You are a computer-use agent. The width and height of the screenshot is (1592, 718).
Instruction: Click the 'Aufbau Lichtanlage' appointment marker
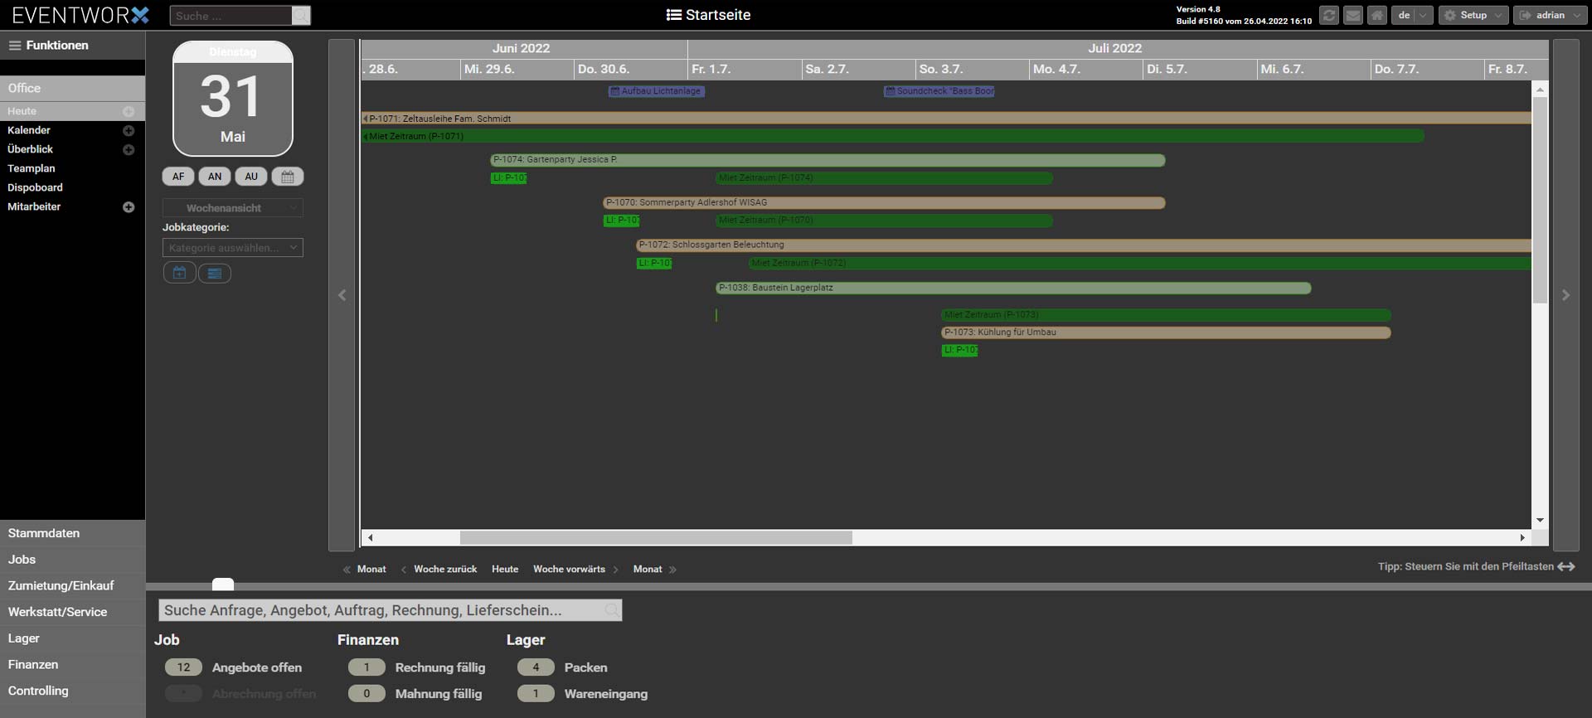pos(656,91)
